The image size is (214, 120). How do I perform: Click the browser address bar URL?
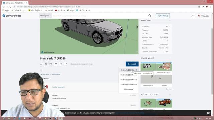[x=49, y=7]
